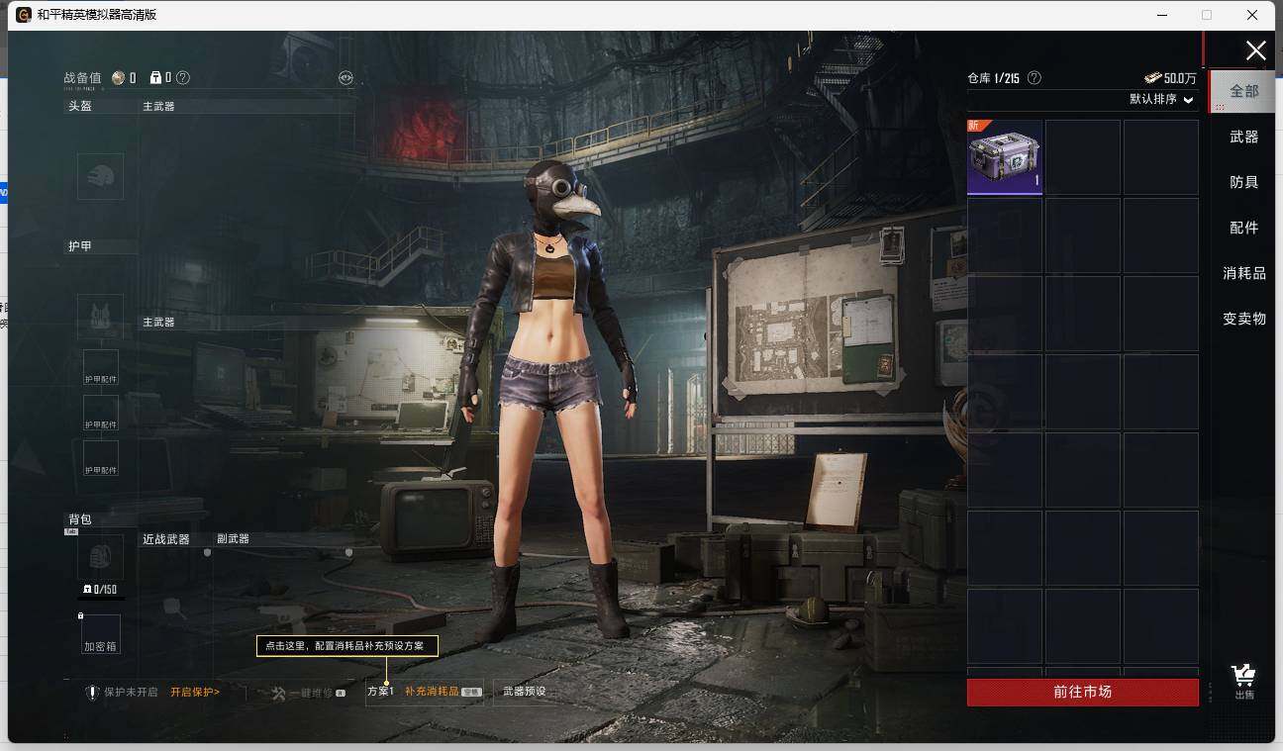The width and height of the screenshot is (1283, 751).
Task: Click the armor vest equipment slot
Action: [100, 317]
